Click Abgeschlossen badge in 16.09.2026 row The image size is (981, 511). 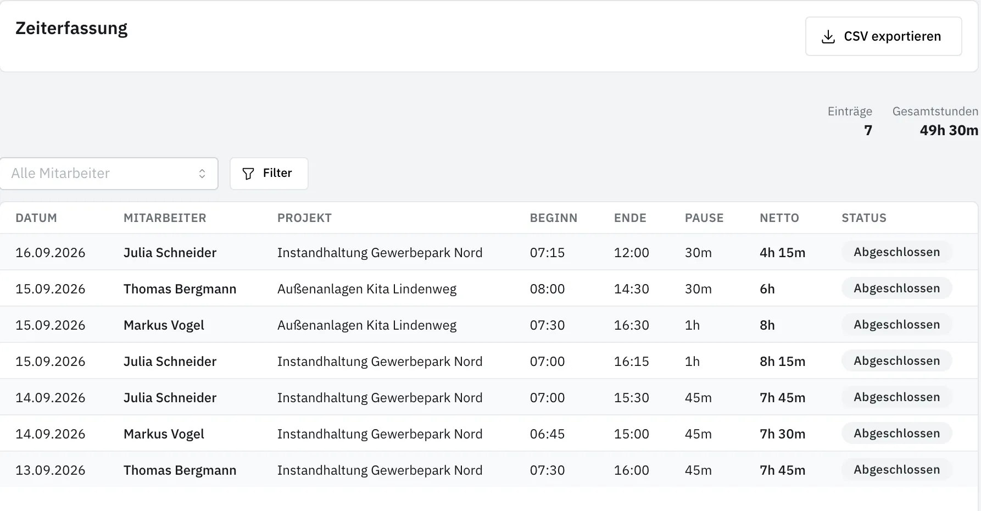[896, 252]
